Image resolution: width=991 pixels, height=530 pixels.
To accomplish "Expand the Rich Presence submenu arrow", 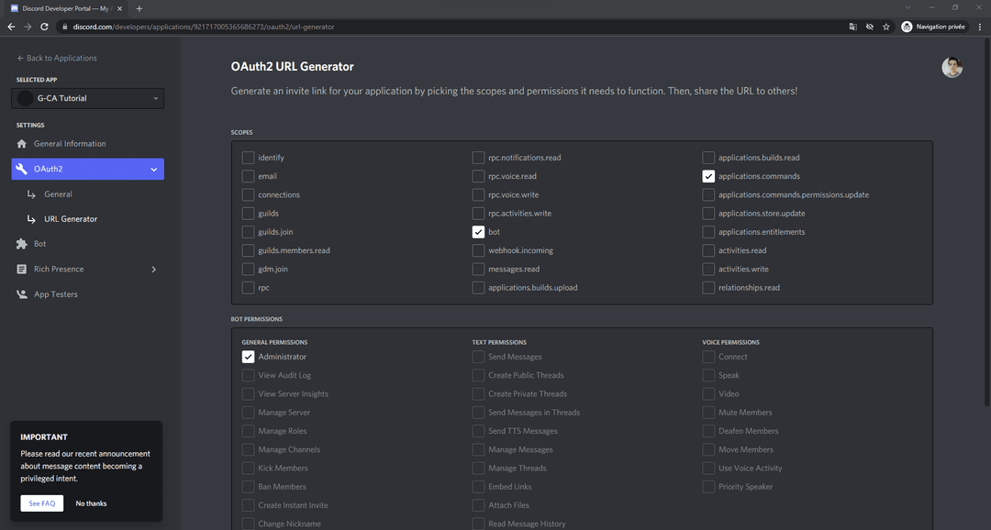I will [x=153, y=269].
